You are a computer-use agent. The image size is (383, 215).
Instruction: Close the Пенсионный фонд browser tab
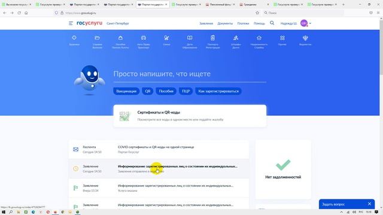[x=234, y=4]
